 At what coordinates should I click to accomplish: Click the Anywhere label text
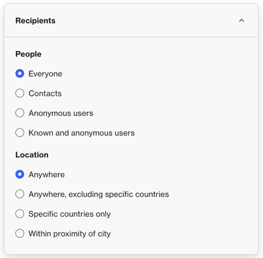[x=46, y=174]
